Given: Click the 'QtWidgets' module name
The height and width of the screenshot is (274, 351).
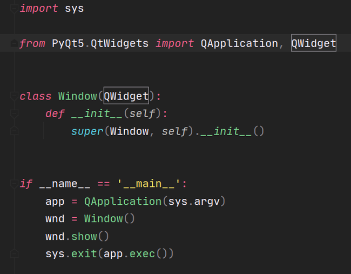Looking at the screenshot, I should pos(119,43).
